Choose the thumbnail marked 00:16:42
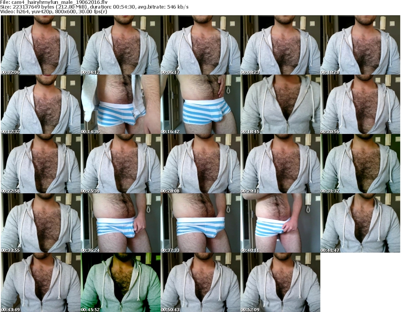Viewport: 401px width, 312px height. point(200,104)
